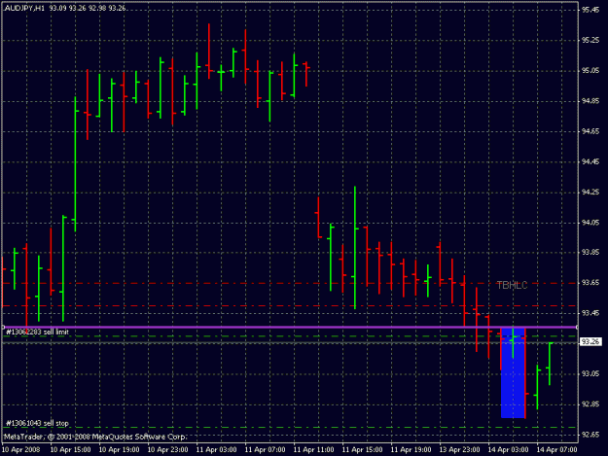This screenshot has height=456, width=608.
Task: Click the 94.45 price axis label
Action: [x=590, y=162]
